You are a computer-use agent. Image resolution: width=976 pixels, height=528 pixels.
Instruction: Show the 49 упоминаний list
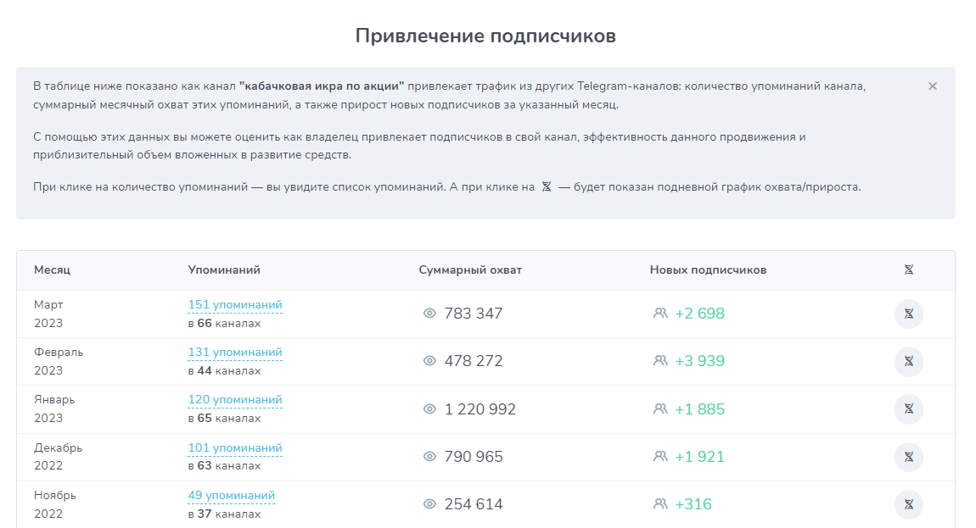pos(232,496)
